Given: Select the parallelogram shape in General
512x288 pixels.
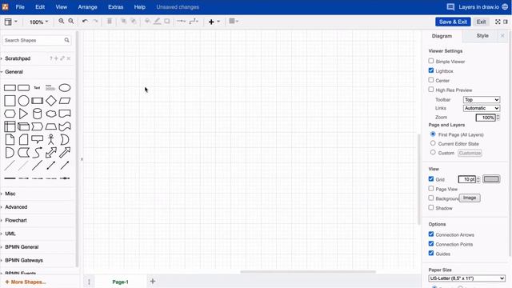Looking at the screenshot, I should [65, 101].
